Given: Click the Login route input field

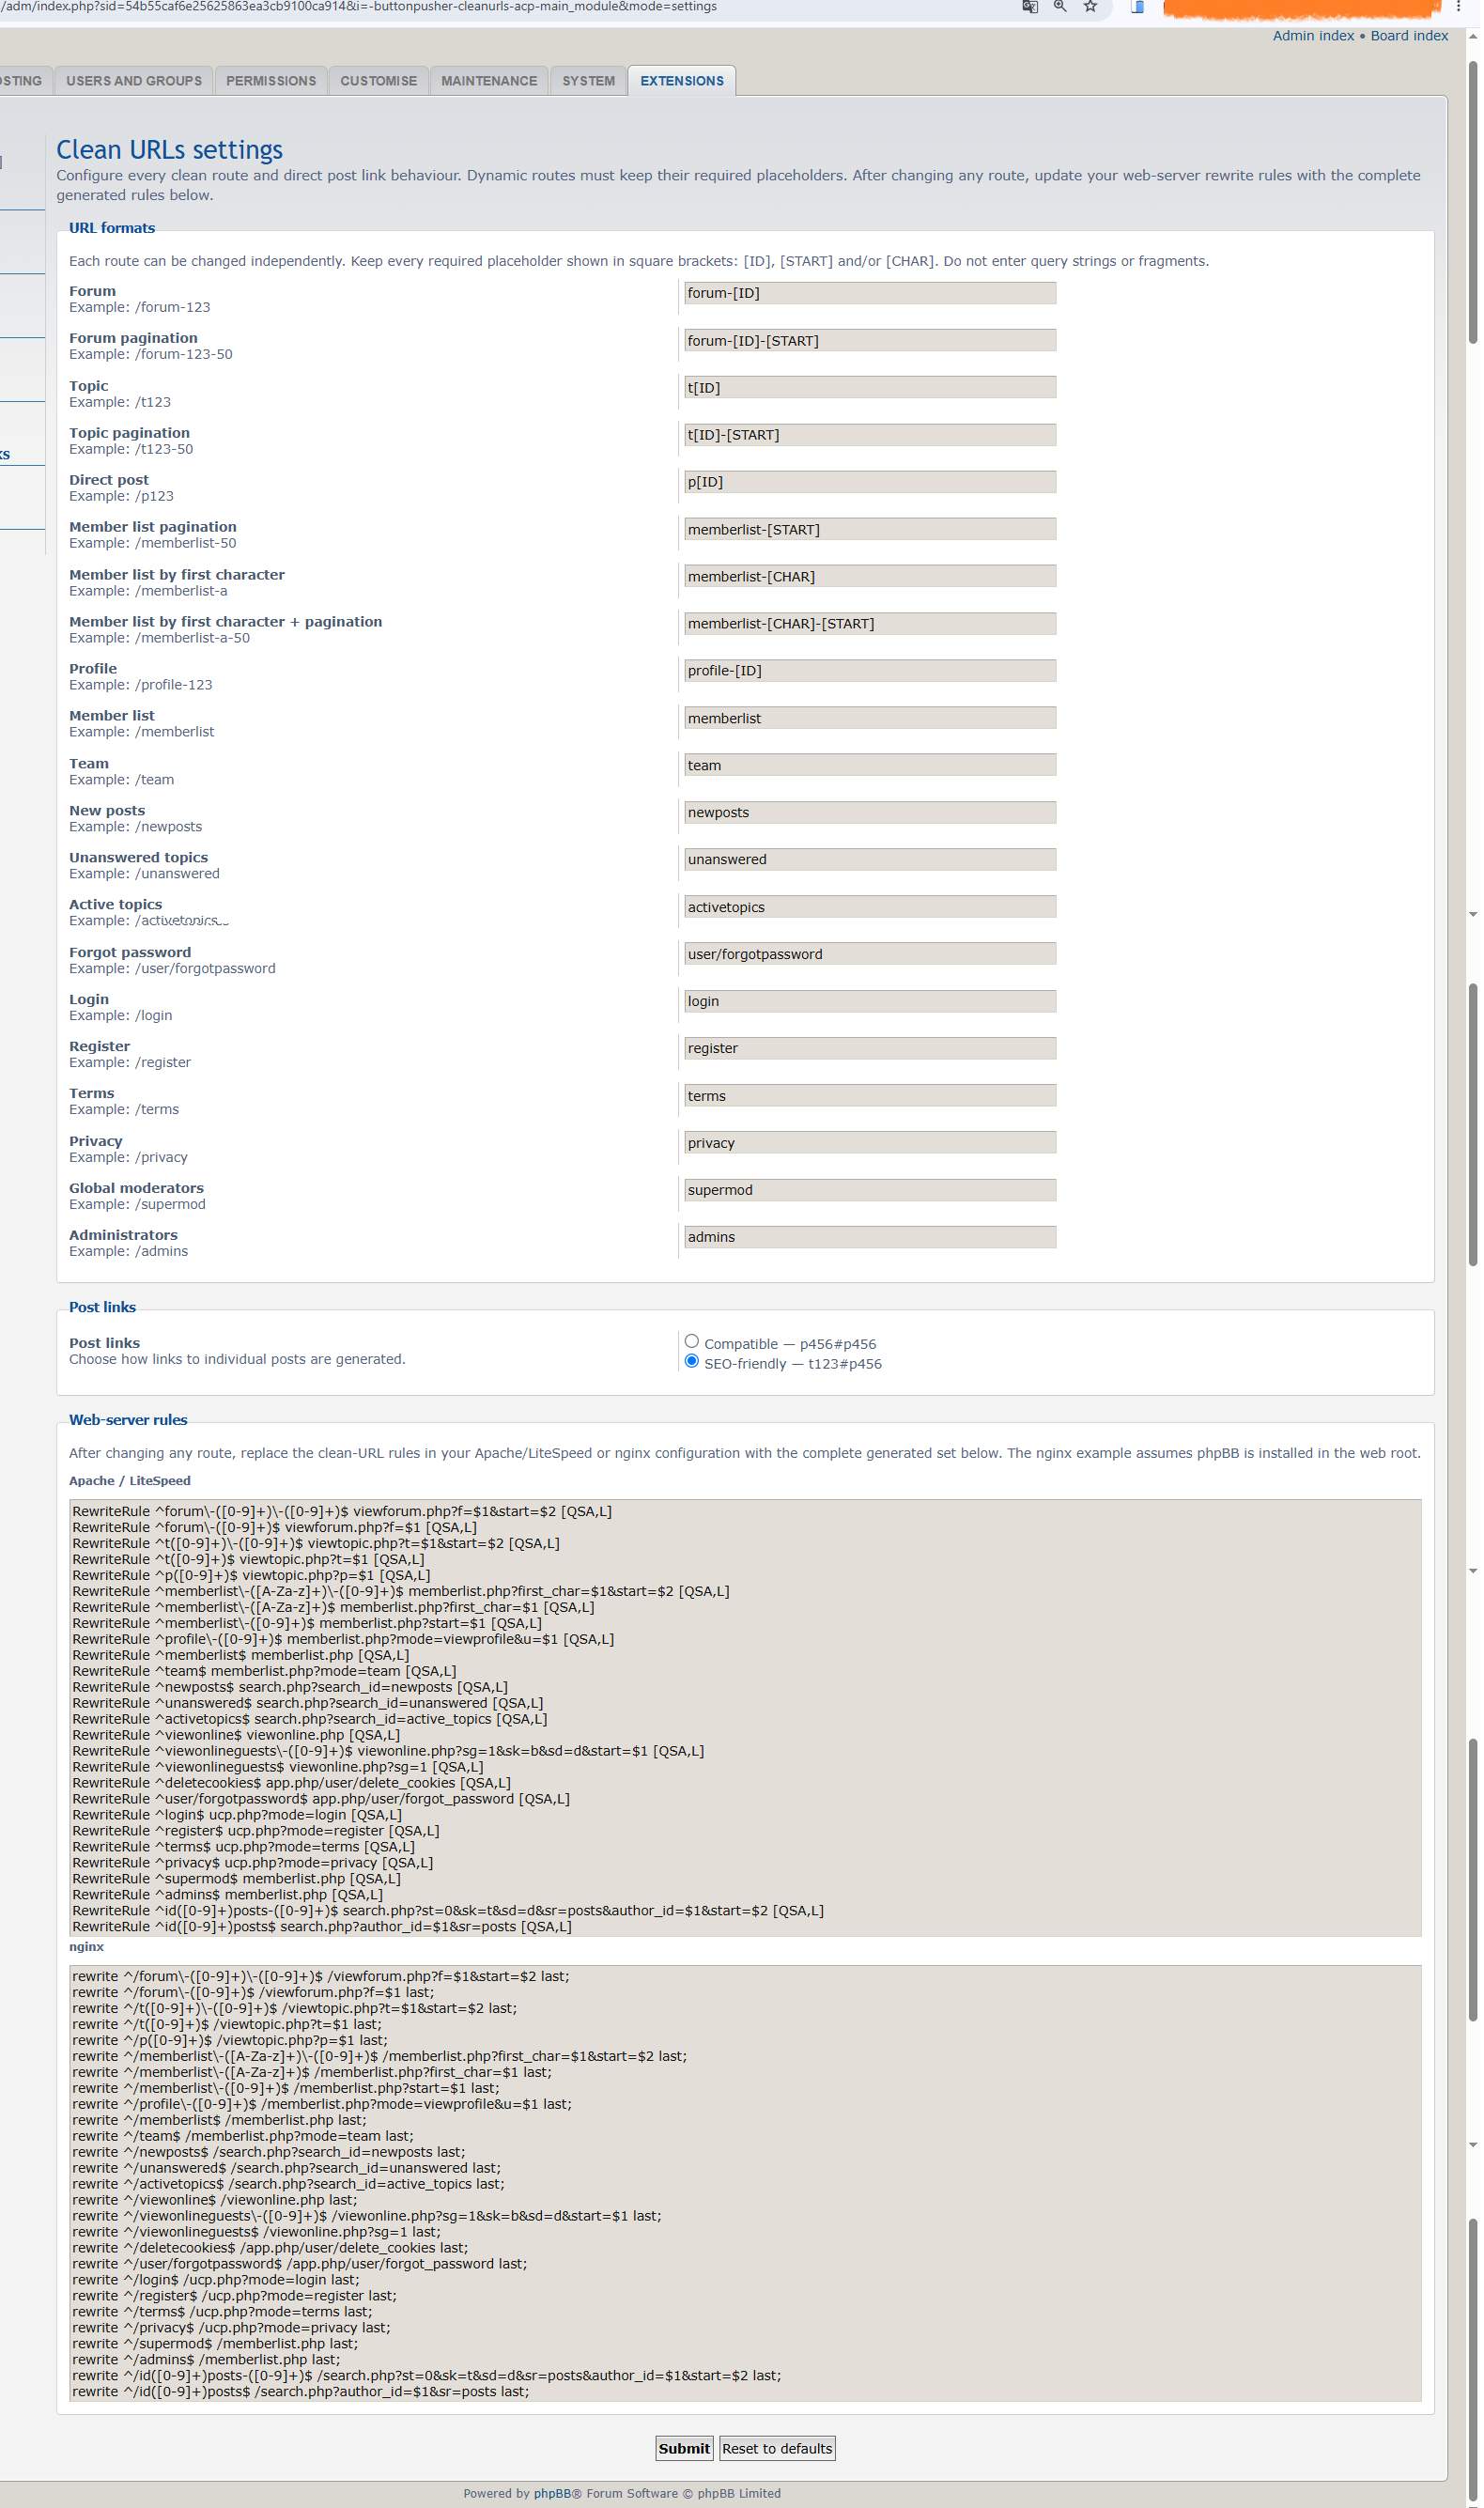Looking at the screenshot, I should [870, 1002].
